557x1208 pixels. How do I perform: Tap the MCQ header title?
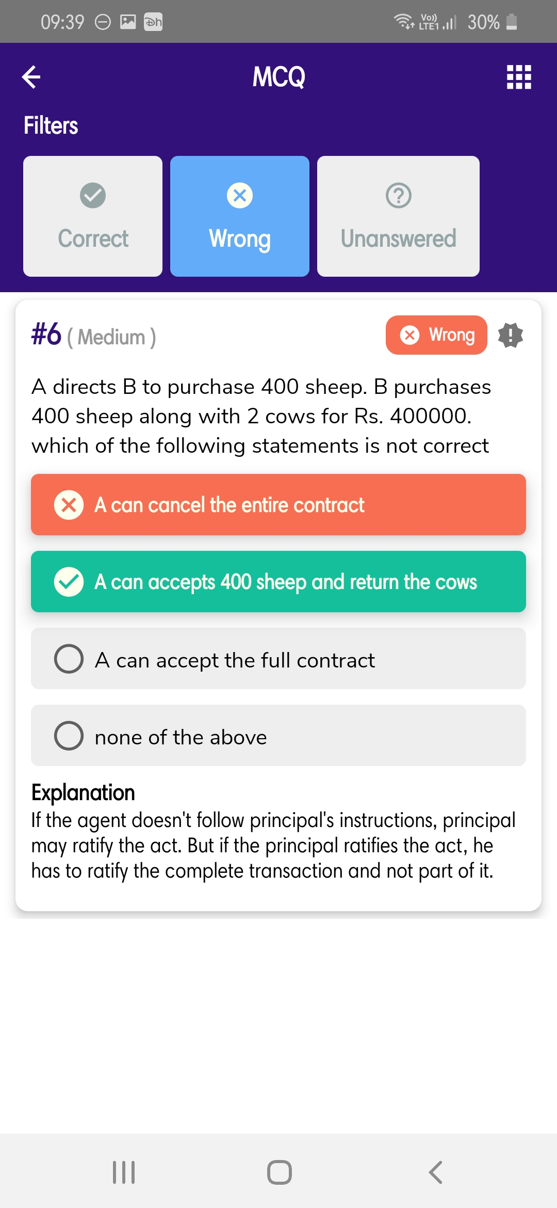point(278,77)
